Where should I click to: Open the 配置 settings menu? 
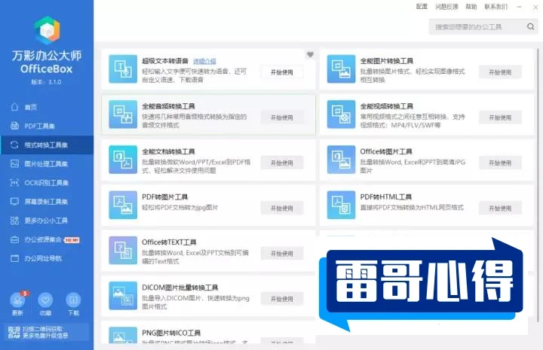(x=422, y=7)
